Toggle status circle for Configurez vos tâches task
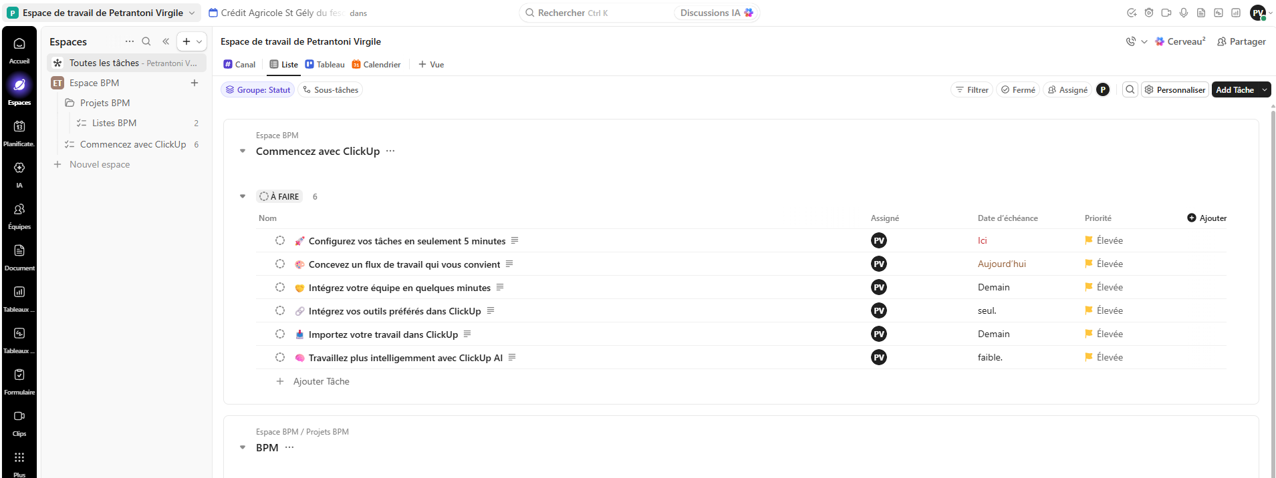 click(280, 240)
